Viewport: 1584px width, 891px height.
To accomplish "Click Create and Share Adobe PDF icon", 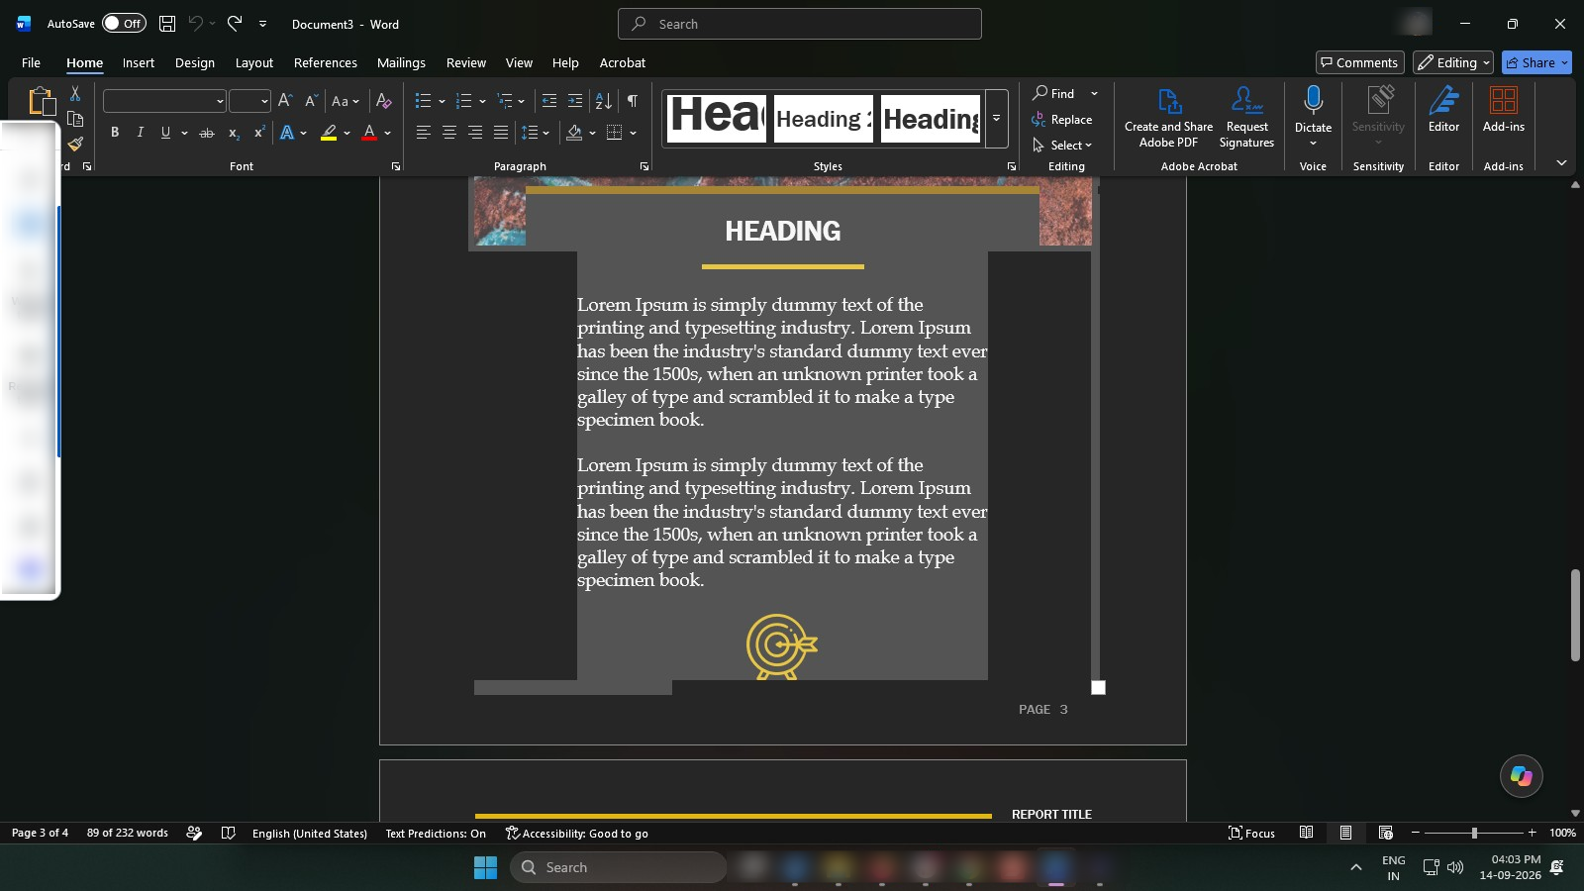I will (1168, 116).
